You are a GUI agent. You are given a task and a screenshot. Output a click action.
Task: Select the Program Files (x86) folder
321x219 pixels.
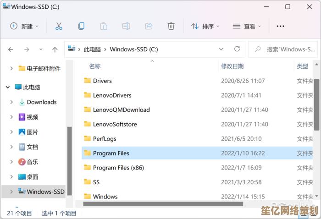118,168
